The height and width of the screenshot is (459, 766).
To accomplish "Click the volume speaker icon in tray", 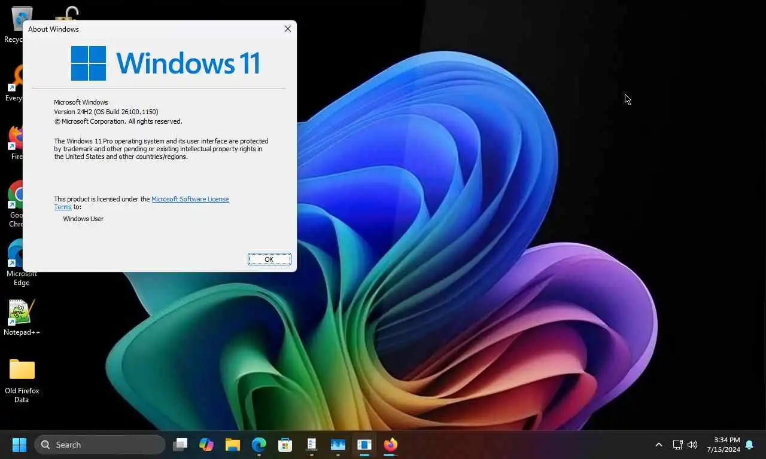I will point(692,445).
